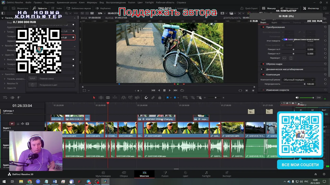
Task: Open the Библиотека звуков panel
Action: pos(79,8)
